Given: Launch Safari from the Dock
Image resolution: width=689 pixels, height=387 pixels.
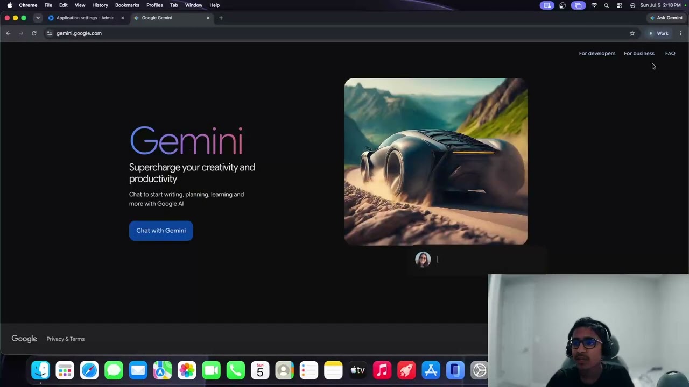Looking at the screenshot, I should click(89, 370).
